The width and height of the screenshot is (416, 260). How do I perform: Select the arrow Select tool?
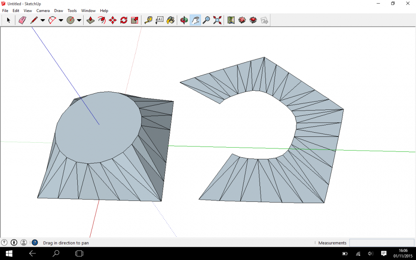click(x=8, y=20)
